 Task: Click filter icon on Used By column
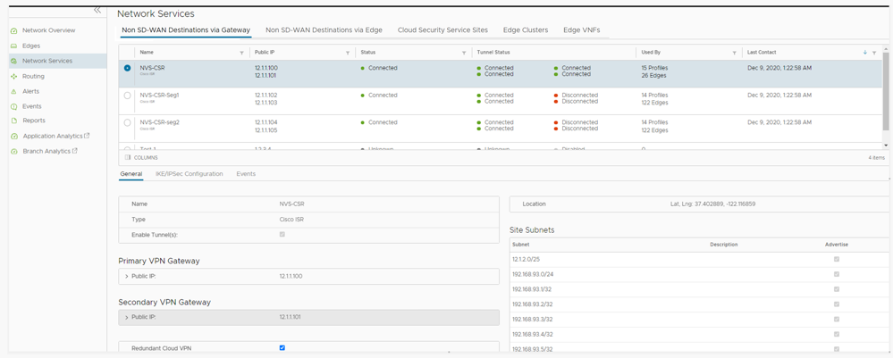click(x=735, y=53)
